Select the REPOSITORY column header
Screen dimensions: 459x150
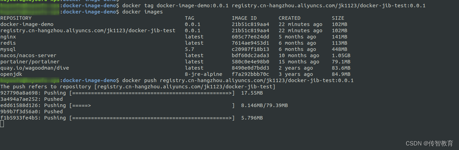(x=16, y=18)
